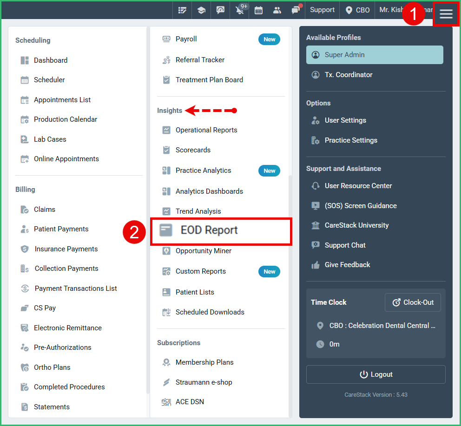Click the muted notifications bell icon
The height and width of the screenshot is (426, 461).
pos(240,10)
